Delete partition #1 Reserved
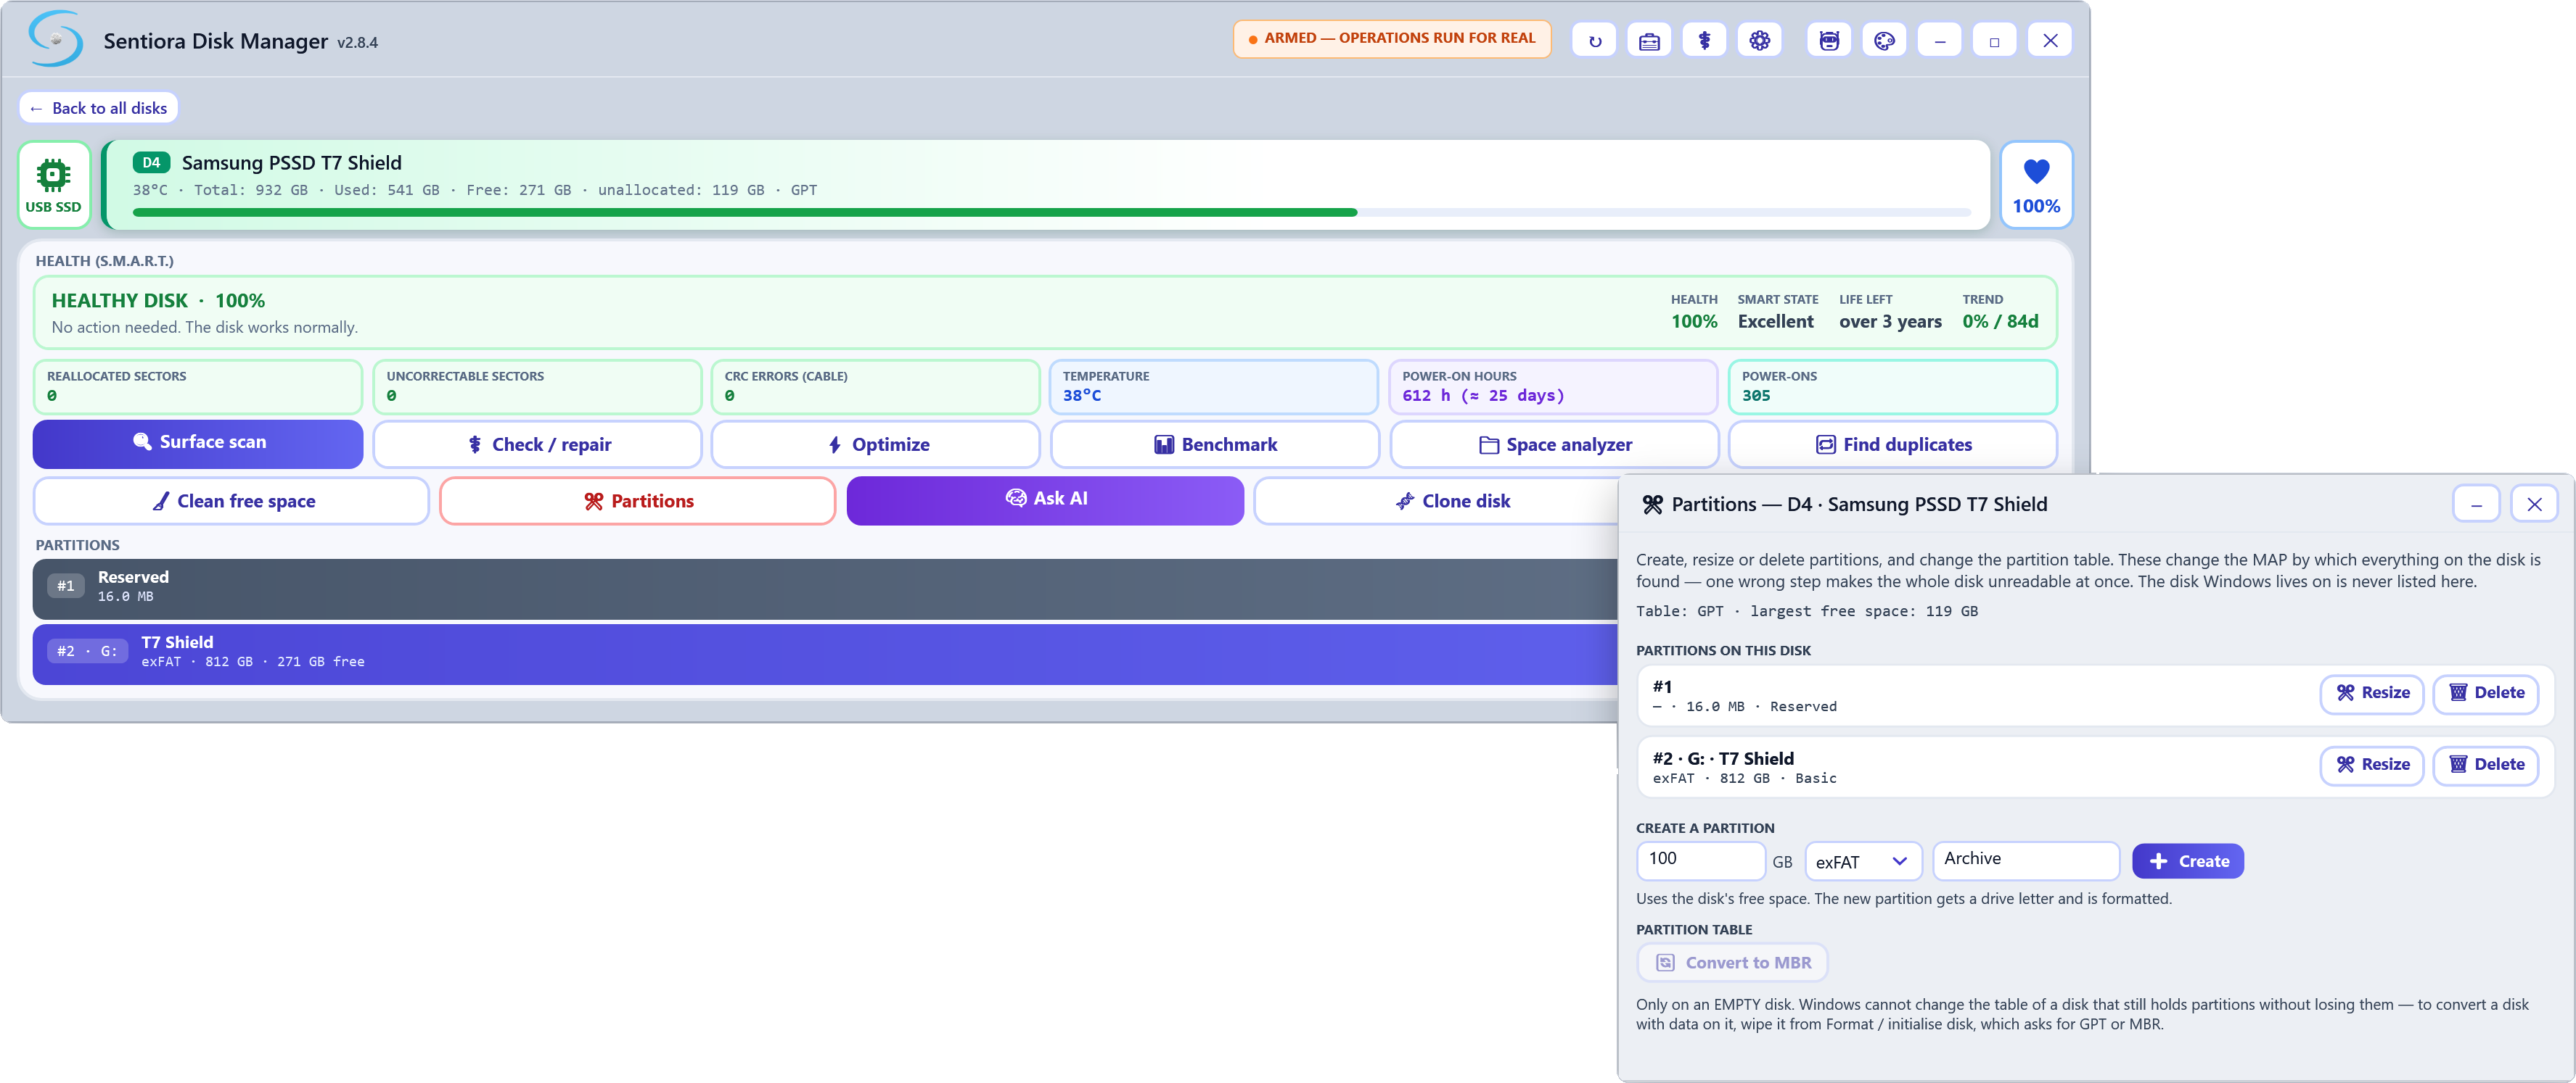Image resolution: width=2576 pixels, height=1083 pixels. click(x=2485, y=693)
